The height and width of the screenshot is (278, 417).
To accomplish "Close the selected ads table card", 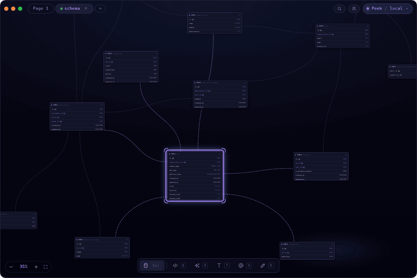I will pyautogui.click(x=220, y=154).
